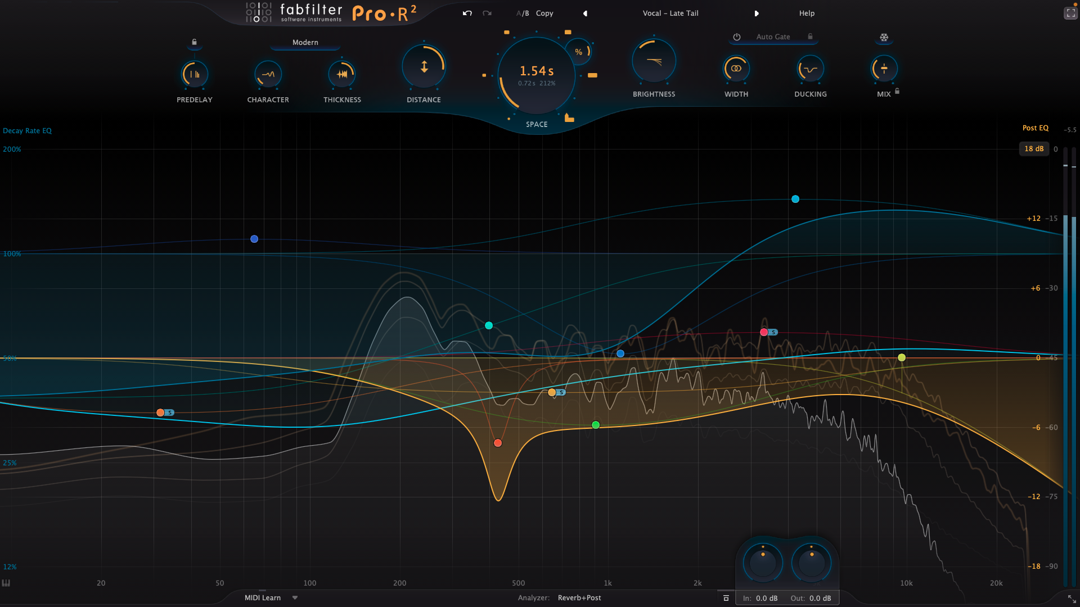Viewport: 1080px width, 607px height.
Task: Click the Copy button
Action: click(x=544, y=13)
